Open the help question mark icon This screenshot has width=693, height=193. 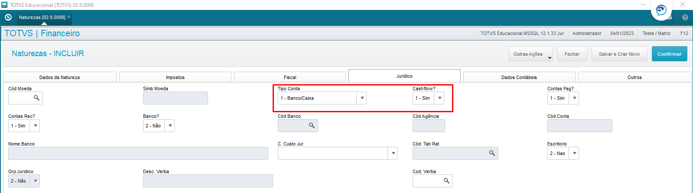[x=685, y=17]
